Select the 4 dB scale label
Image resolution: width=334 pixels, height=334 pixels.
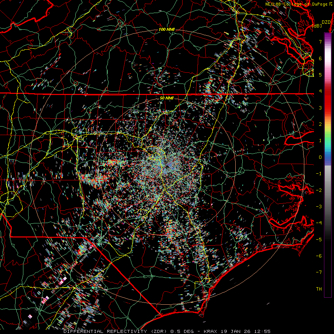(320, 91)
